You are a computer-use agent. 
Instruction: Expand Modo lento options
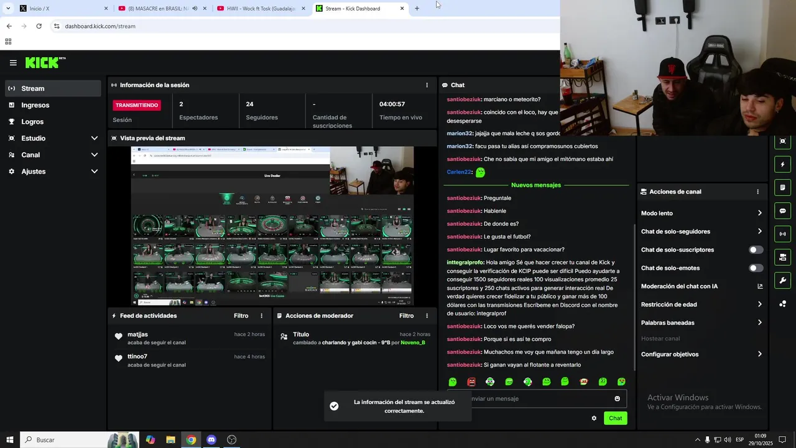pos(701,213)
